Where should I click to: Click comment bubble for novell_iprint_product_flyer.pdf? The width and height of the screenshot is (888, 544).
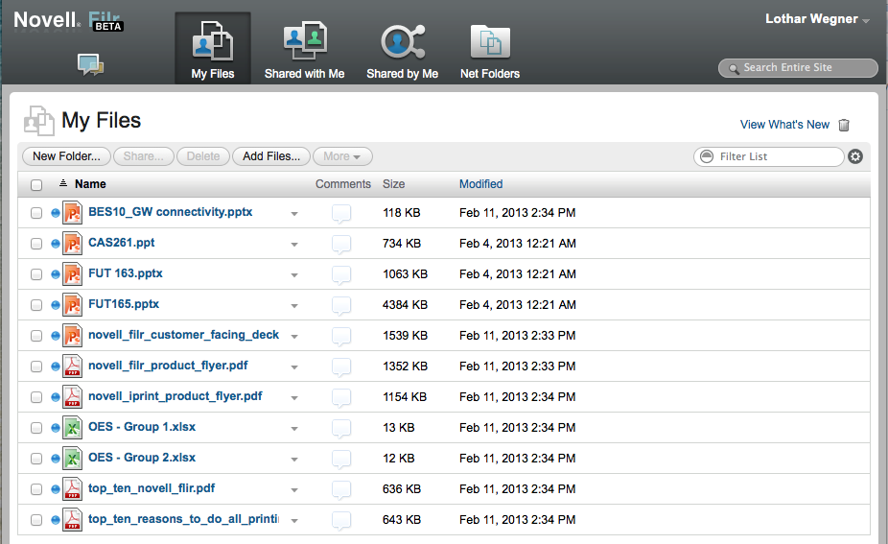tap(341, 398)
